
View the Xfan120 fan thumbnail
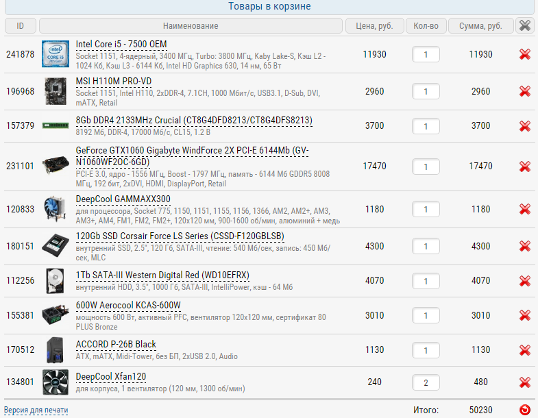pos(56,382)
